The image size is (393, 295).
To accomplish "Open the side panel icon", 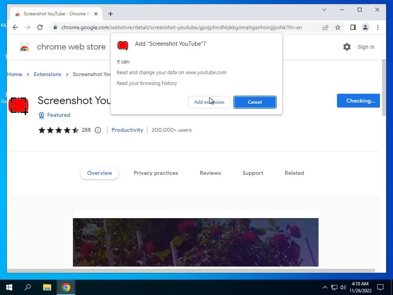I will pos(353,27).
